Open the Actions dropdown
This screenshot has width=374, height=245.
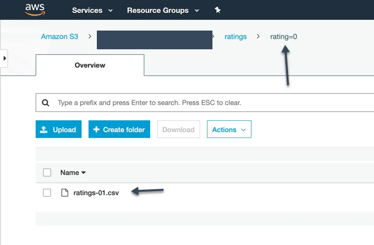[x=229, y=130]
